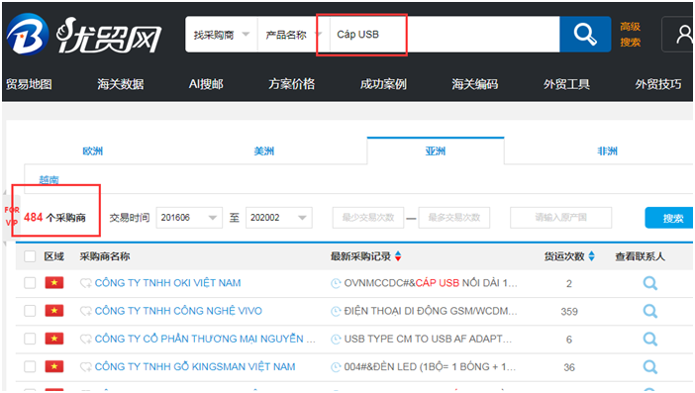
Task: View contacts for CÔNG TY TNHH OKI VIỆT NAM
Action: [649, 283]
